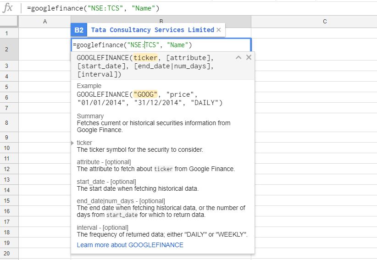Select column B header

pyautogui.click(x=161, y=22)
